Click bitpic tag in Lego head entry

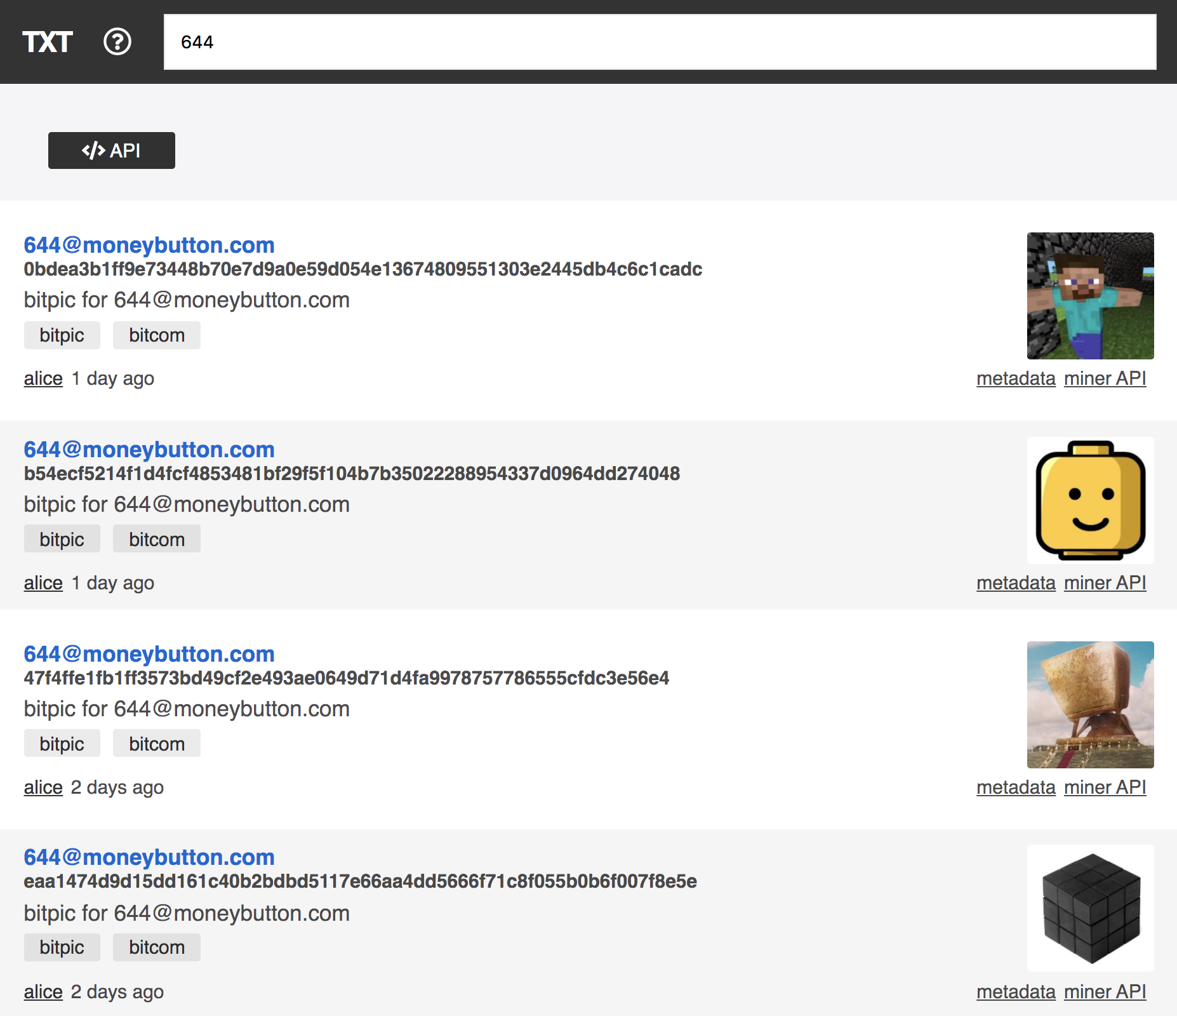point(62,538)
